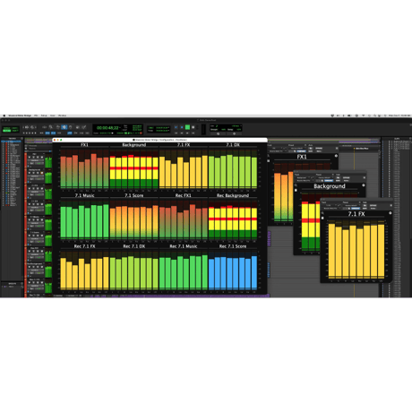Click the Record transport button
412x412 pixels.
pos(193,127)
